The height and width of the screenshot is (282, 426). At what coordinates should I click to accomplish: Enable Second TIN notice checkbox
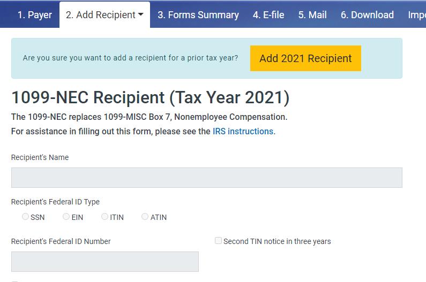coord(219,241)
